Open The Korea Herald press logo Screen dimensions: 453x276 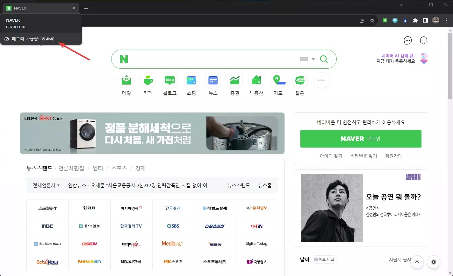click(47, 244)
